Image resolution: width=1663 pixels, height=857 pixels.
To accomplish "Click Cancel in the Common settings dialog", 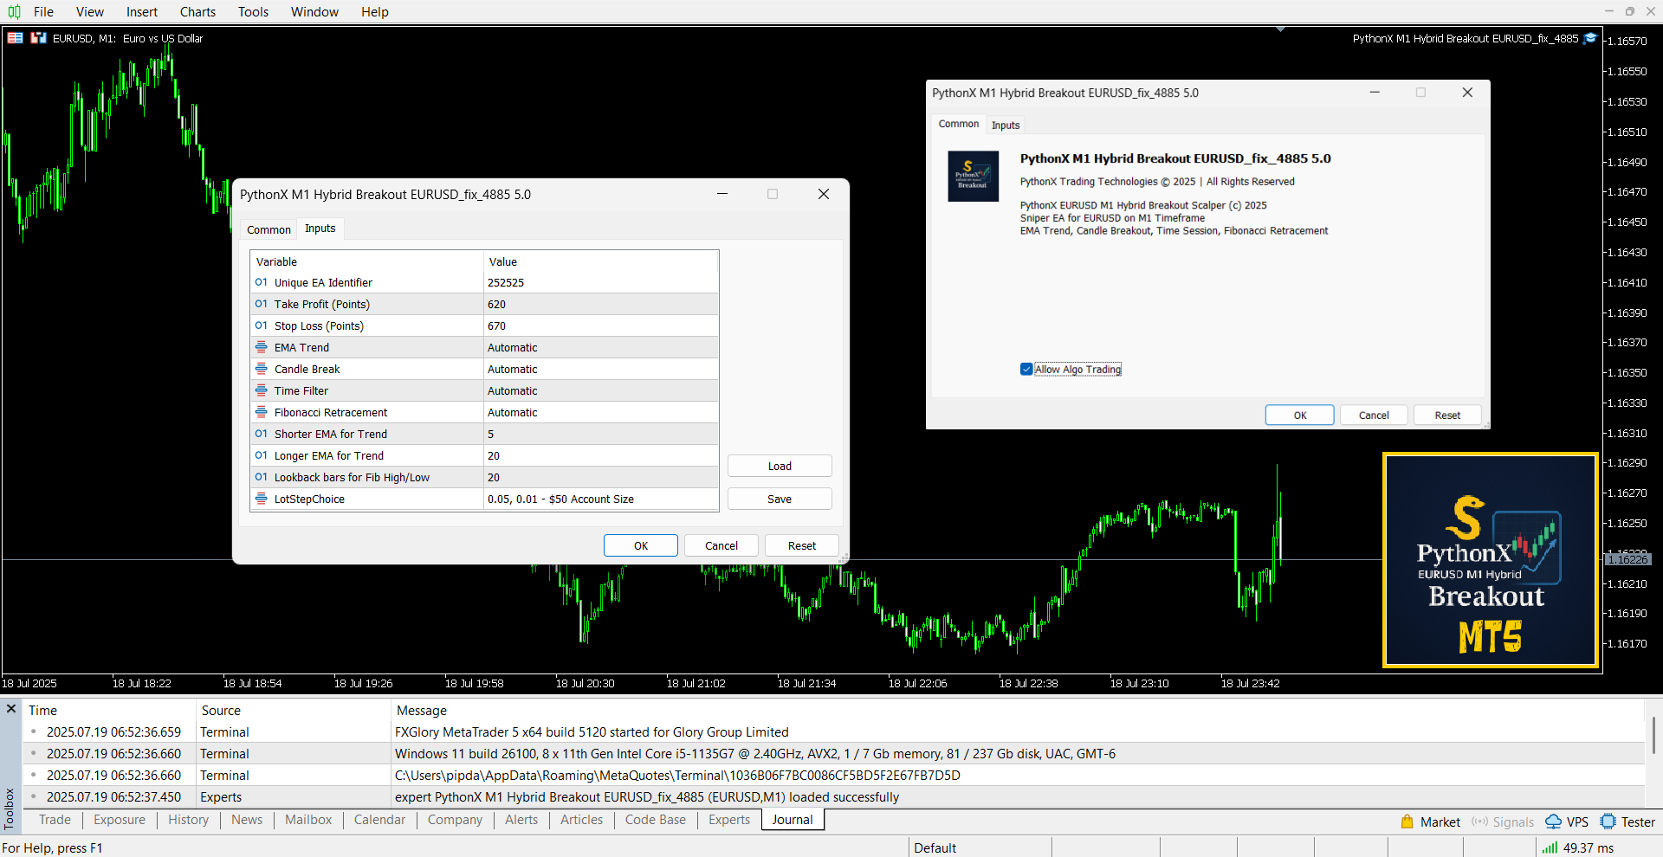I will tap(1374, 415).
